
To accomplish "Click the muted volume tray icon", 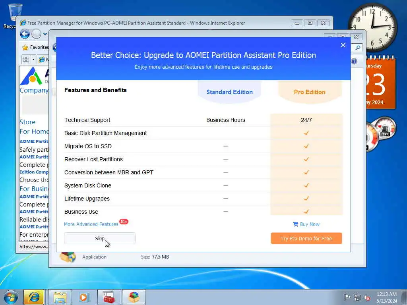I will [367, 297].
